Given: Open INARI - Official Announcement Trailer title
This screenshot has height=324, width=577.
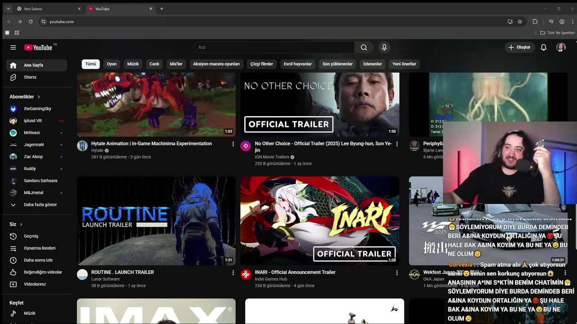Looking at the screenshot, I should [x=295, y=272].
